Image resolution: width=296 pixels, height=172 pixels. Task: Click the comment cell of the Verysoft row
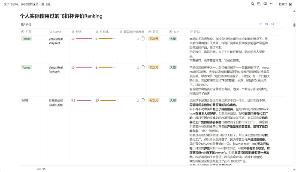click(230, 49)
